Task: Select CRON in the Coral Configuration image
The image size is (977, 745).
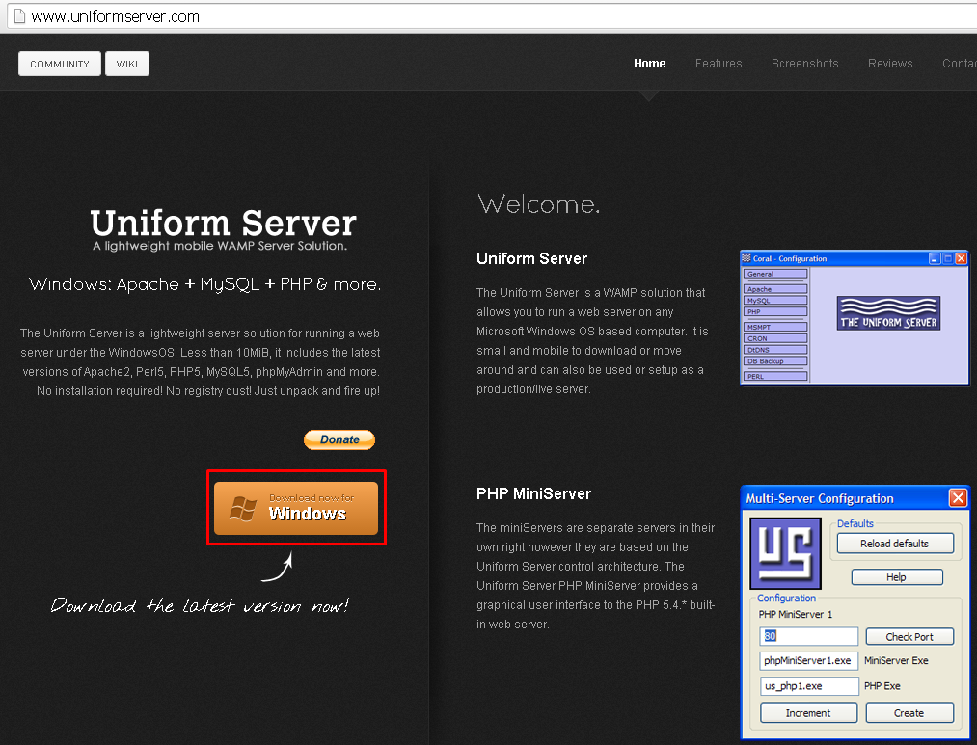Action: tap(775, 338)
